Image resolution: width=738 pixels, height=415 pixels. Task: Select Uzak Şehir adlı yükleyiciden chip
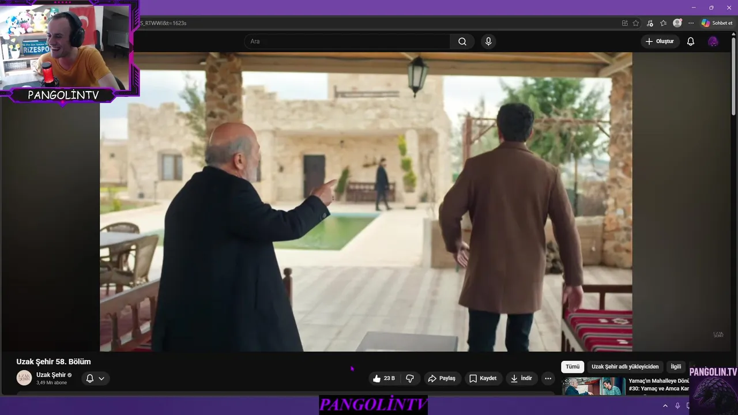[x=625, y=367]
